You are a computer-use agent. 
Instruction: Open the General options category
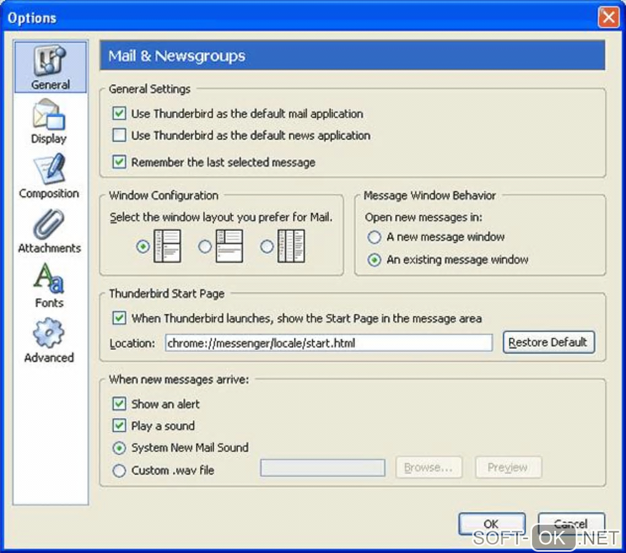50,67
